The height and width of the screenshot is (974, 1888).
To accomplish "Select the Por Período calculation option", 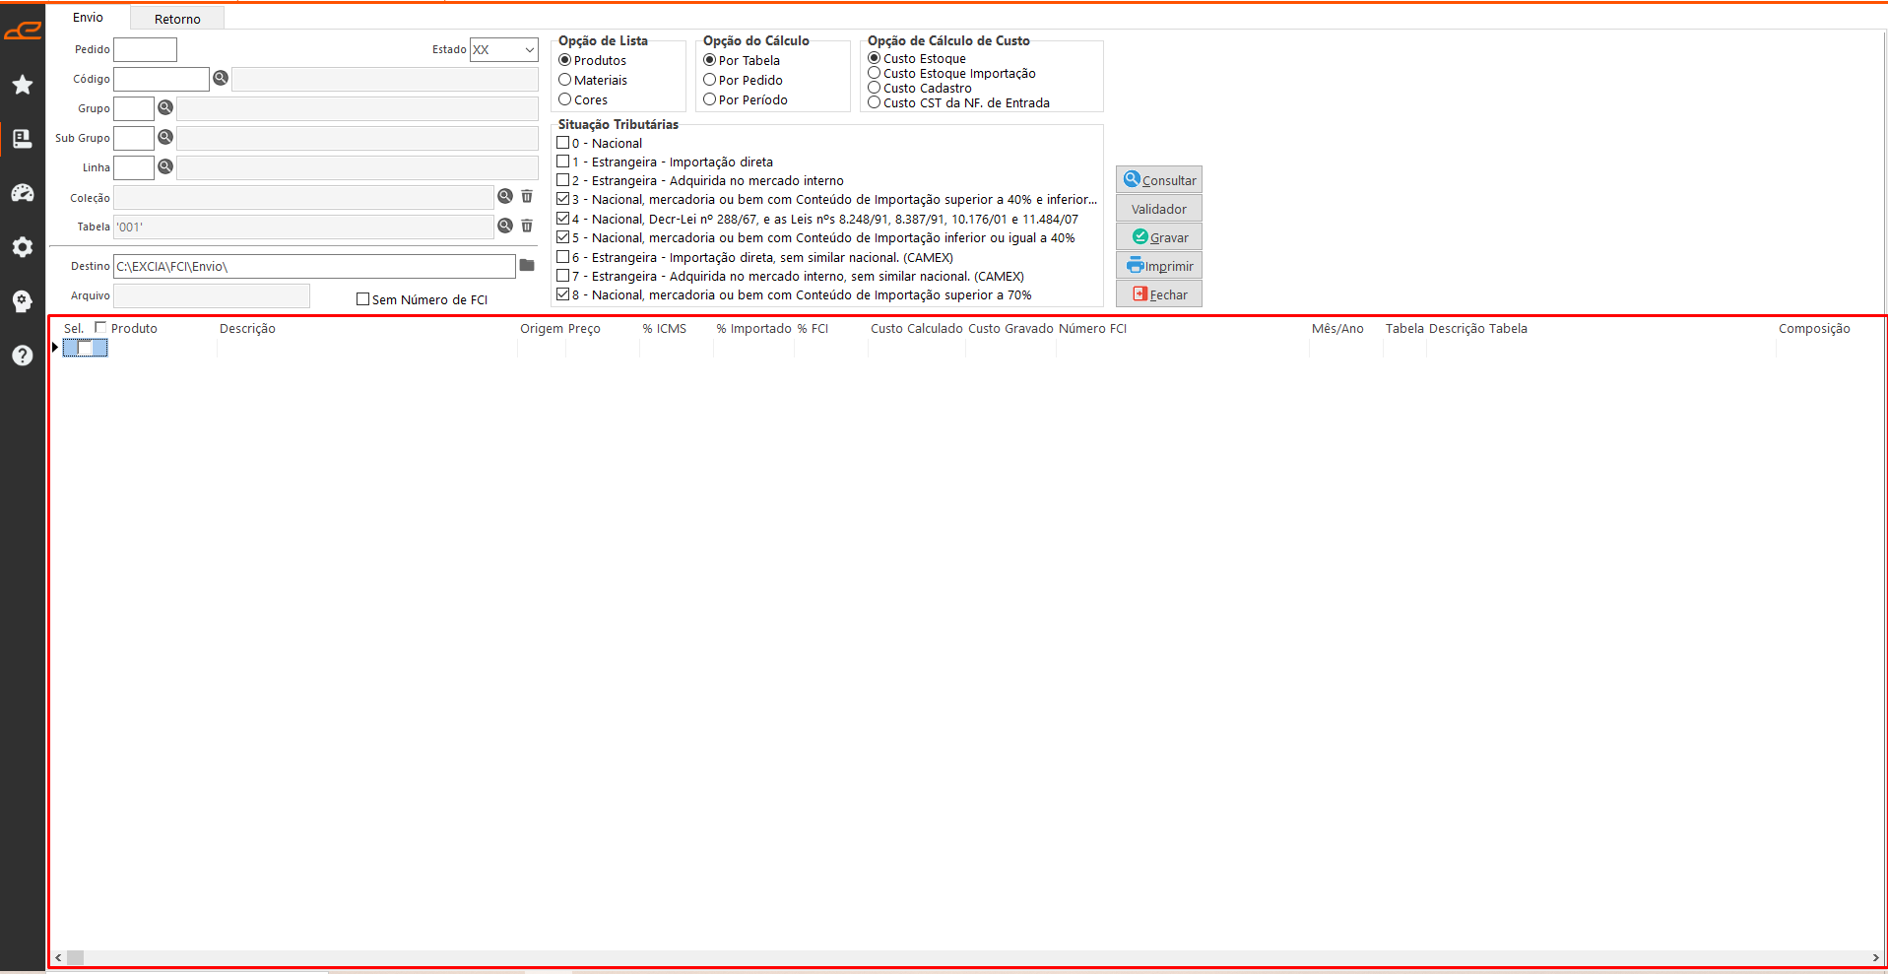I will 709,99.
